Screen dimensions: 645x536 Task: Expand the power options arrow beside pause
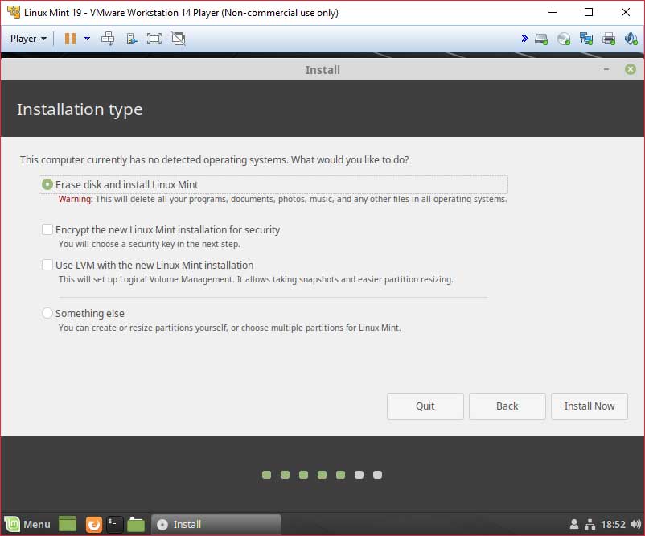point(87,39)
